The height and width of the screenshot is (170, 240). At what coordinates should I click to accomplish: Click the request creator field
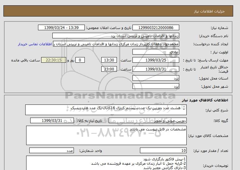(116, 44)
